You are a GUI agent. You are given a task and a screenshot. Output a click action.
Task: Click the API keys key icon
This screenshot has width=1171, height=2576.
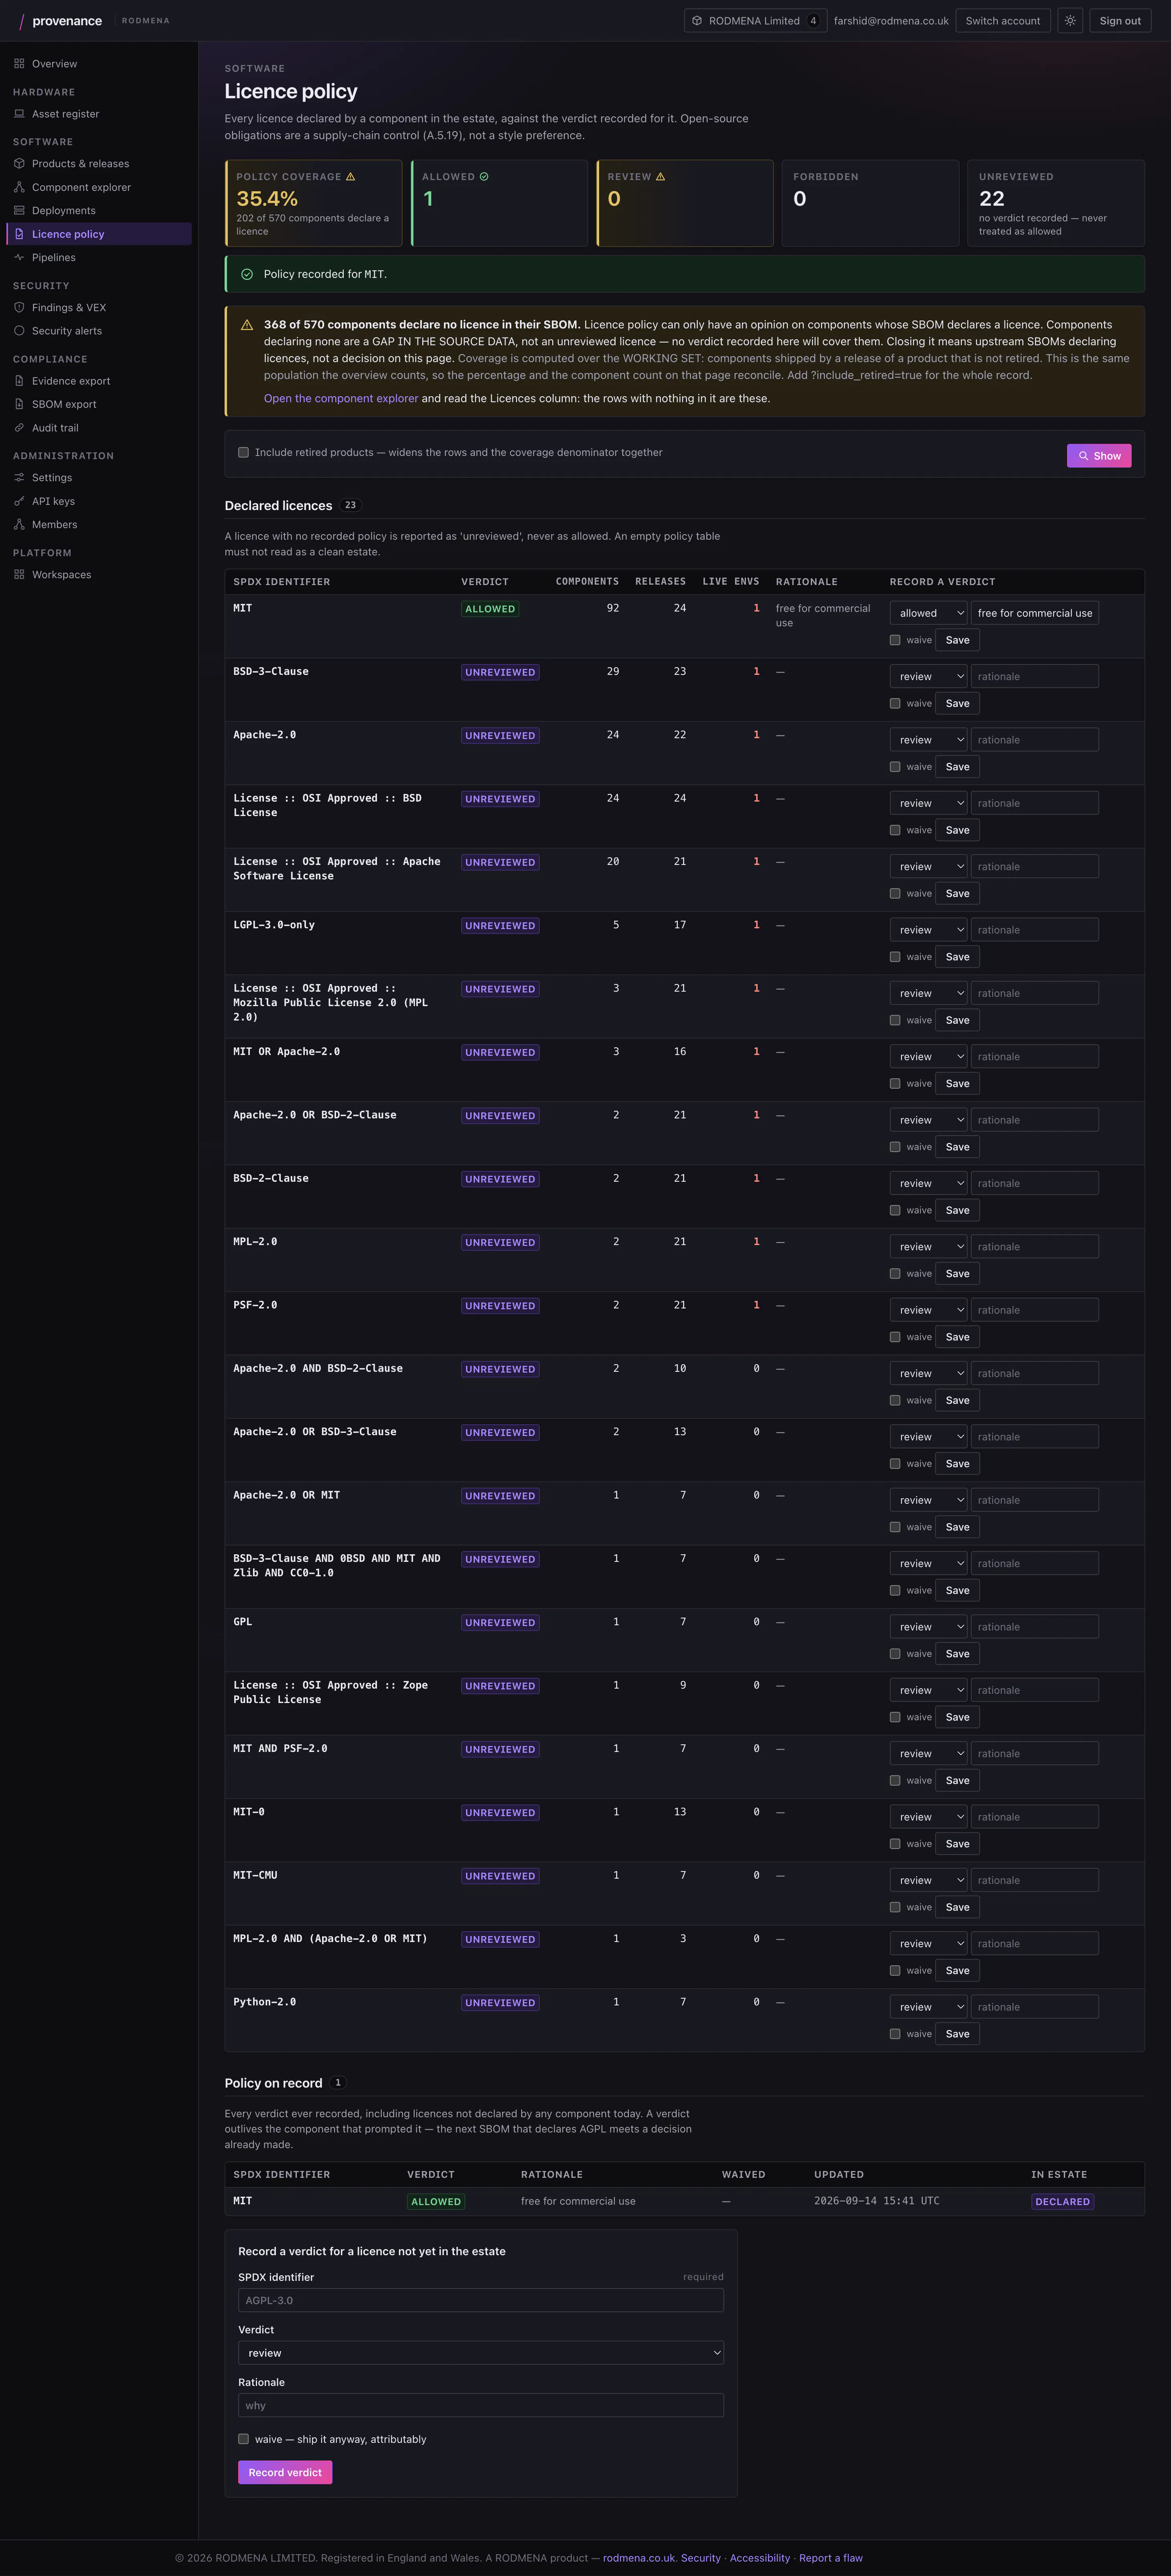coord(19,501)
